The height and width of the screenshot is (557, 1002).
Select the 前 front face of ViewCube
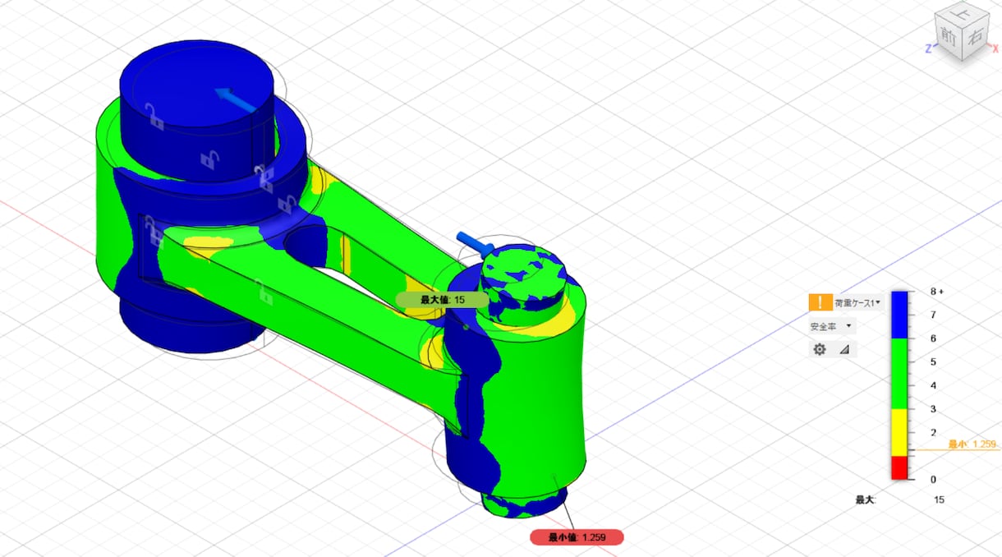point(949,37)
